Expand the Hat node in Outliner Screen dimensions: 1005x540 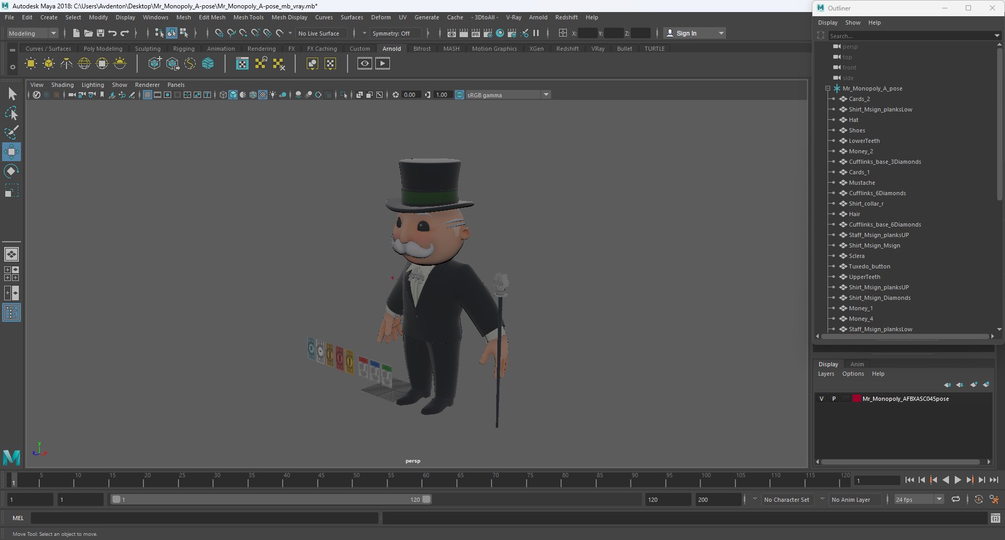(833, 120)
